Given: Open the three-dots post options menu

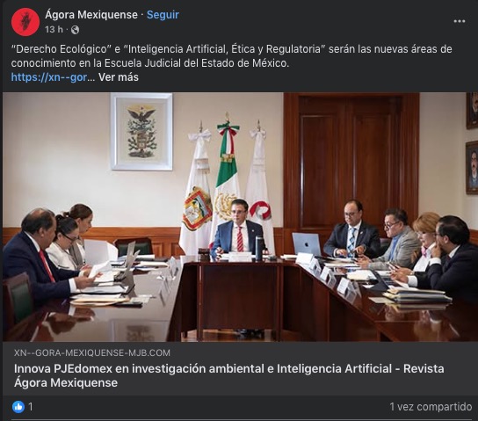Looking at the screenshot, I should tap(459, 21).
